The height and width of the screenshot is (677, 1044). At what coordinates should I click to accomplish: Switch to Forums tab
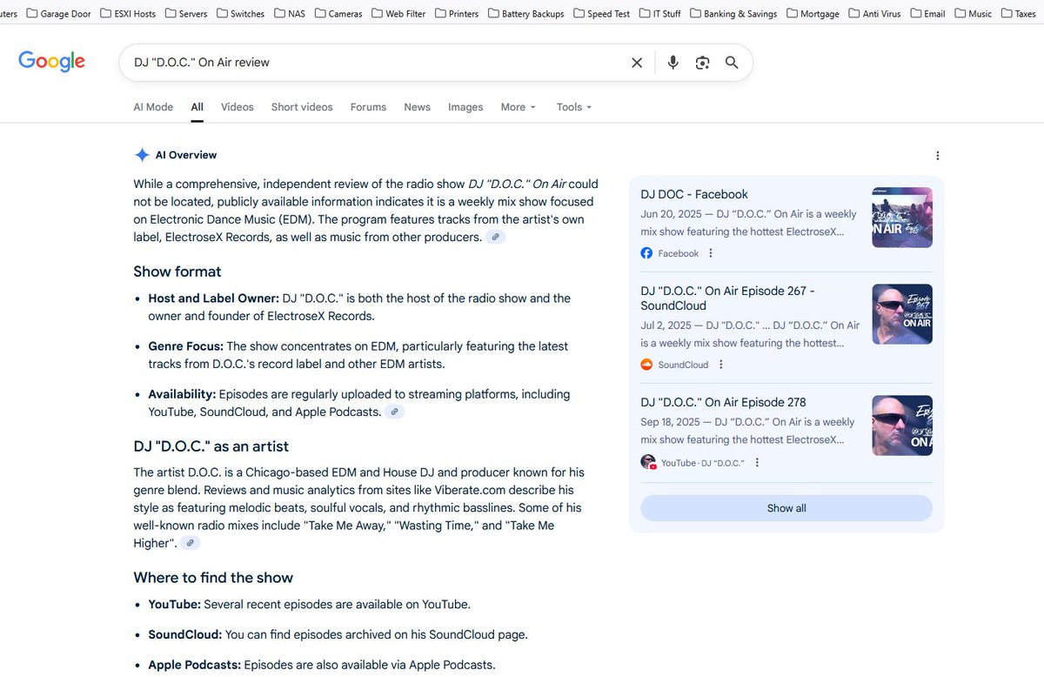368,107
